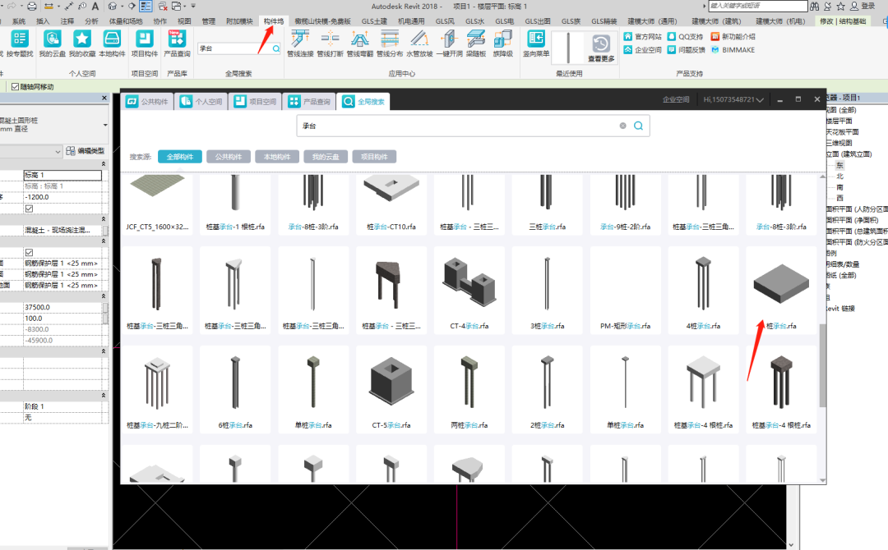Switch to 产品查询 tab in dialog
The height and width of the screenshot is (550, 888).
tap(309, 101)
